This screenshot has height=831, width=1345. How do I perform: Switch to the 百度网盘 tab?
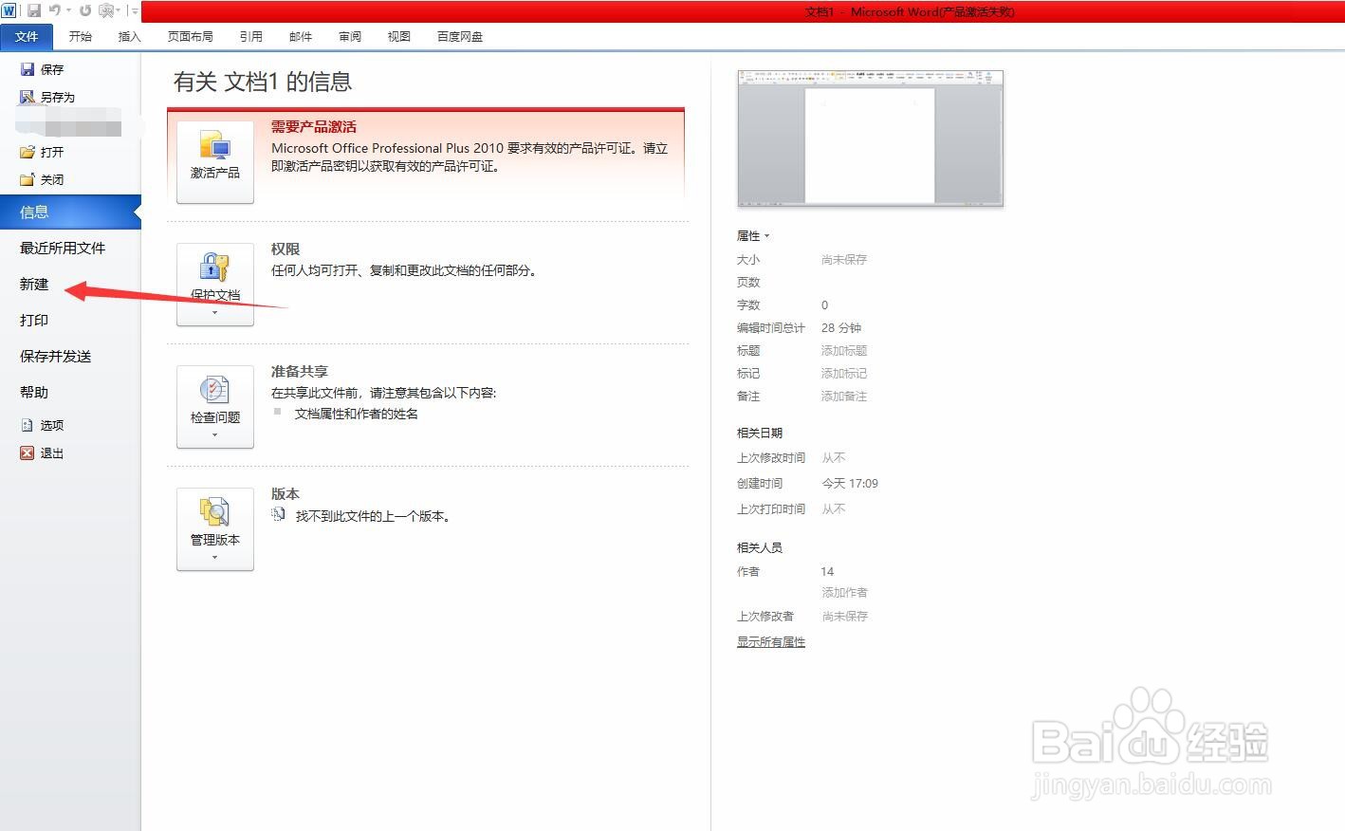pyautogui.click(x=460, y=36)
